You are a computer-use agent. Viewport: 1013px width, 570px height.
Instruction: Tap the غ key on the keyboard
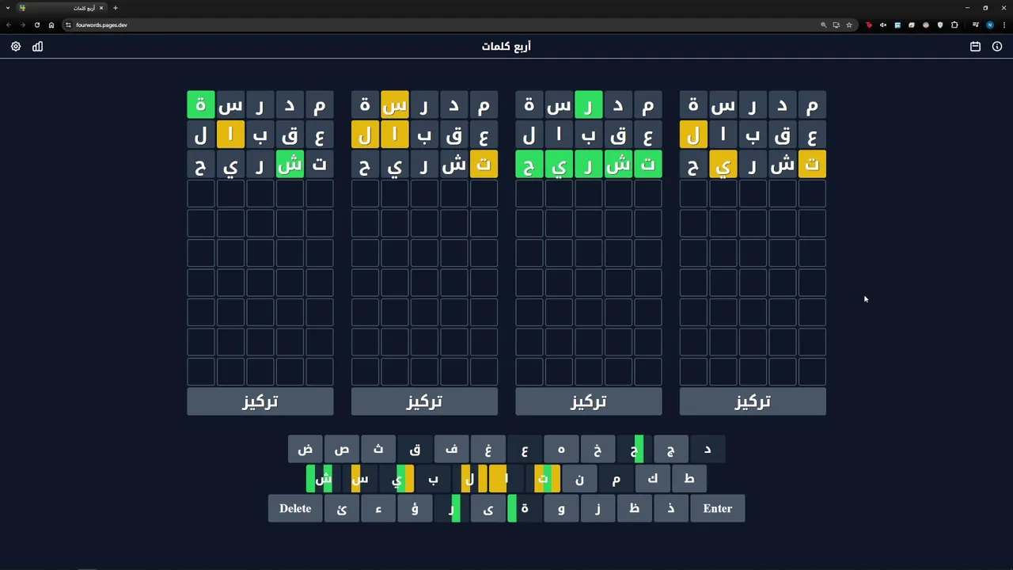click(x=488, y=450)
